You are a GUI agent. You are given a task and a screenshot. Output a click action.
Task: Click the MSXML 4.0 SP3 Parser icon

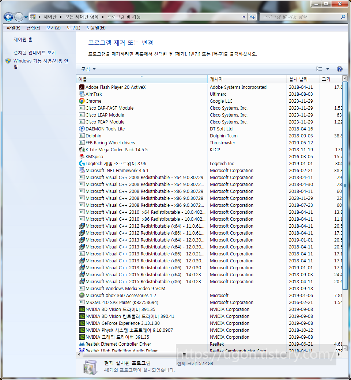coord(82,302)
